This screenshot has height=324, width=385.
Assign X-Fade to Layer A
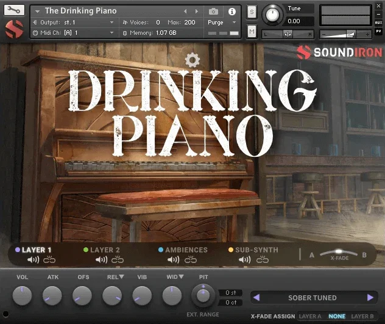(310, 317)
